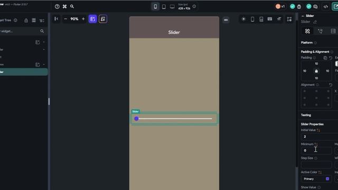
Task: Click the Slider page title in app bar
Action: coord(174,32)
